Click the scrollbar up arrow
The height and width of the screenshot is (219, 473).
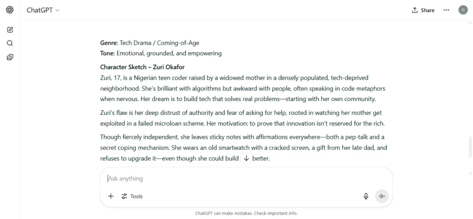[470, 23]
